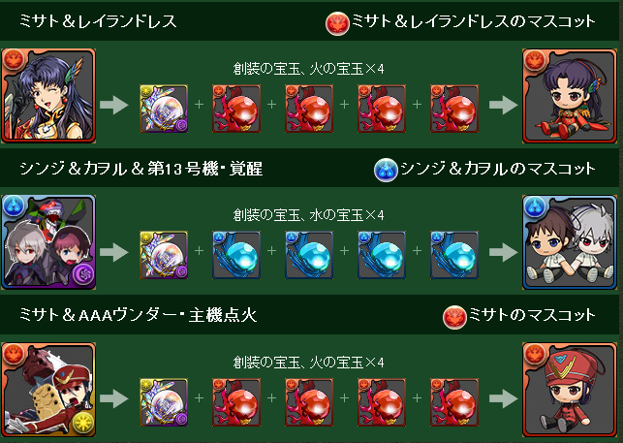Click the ミサト&レイランドレスのマスコット header text
Viewport: 623px width, 443px height.
click(474, 21)
